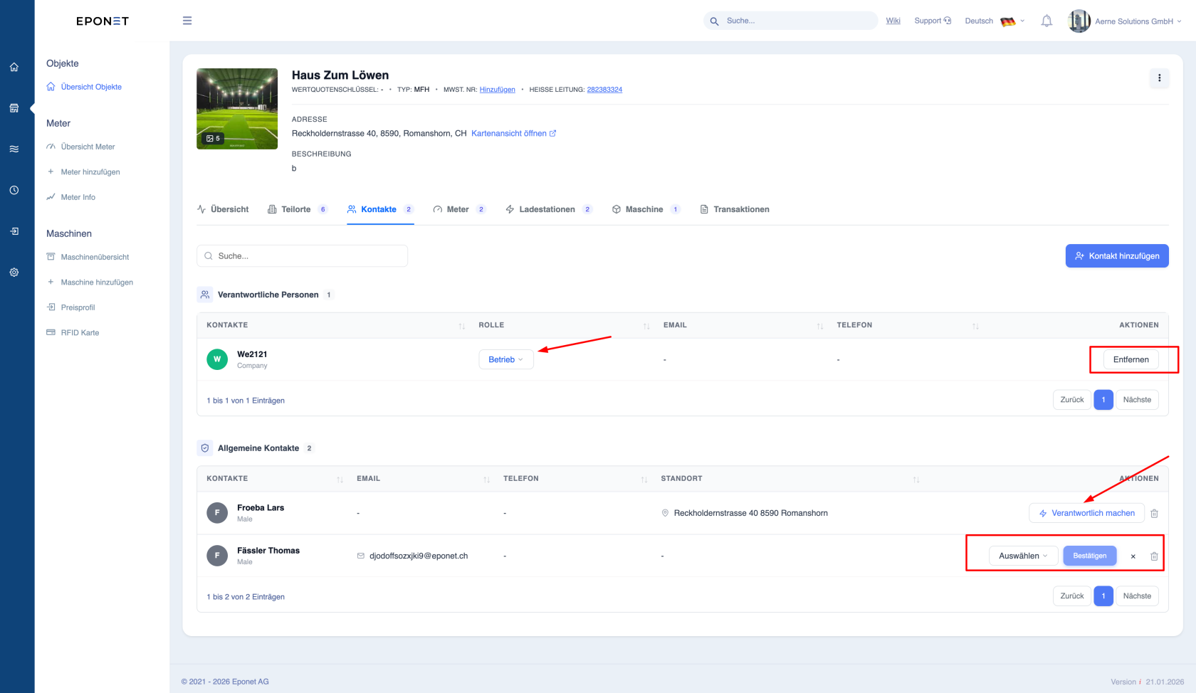This screenshot has height=693, width=1196.
Task: Open the Ladestationen tab
Action: pos(548,209)
